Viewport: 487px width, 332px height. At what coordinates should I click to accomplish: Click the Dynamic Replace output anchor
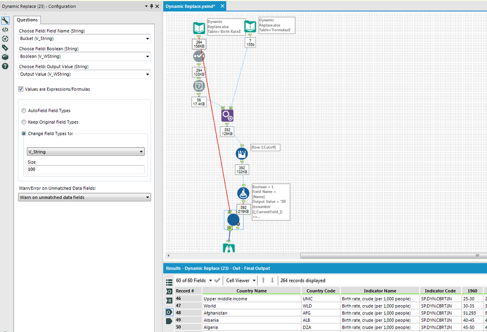pos(230,228)
